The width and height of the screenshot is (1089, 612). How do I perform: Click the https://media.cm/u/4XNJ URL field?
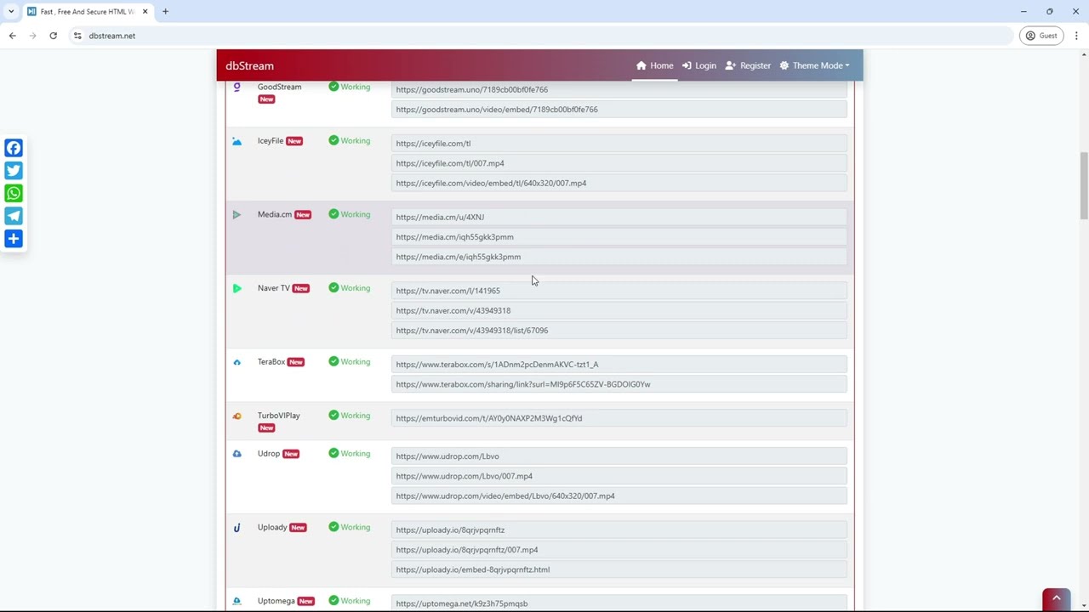click(619, 217)
